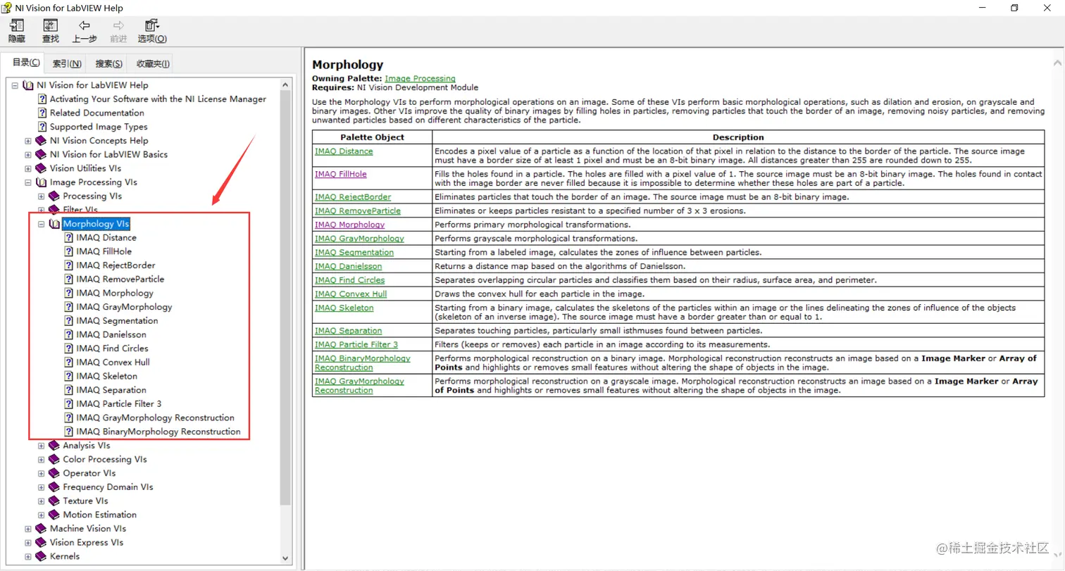
Task: Click the page icon beside IMAQ RejectBorder
Action: 68,265
